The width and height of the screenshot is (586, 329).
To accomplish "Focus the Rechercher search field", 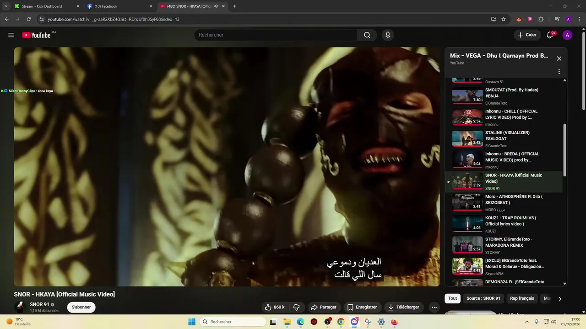I will (276, 35).
